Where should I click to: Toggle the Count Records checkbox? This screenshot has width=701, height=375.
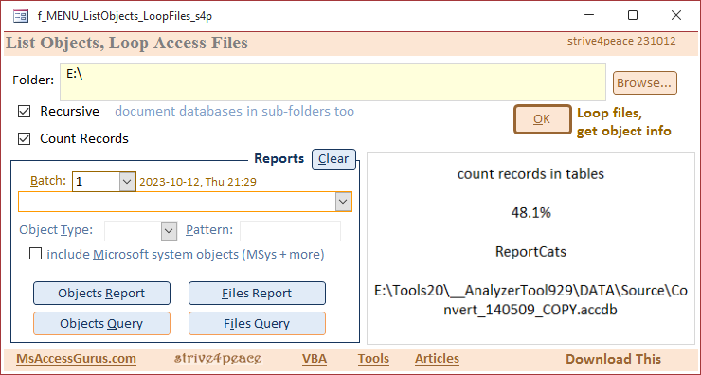point(24,138)
